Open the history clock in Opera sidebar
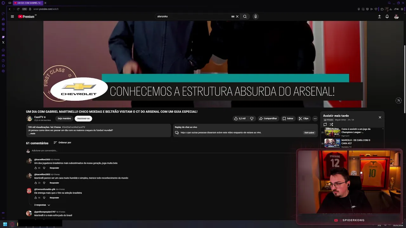 tap(3, 60)
